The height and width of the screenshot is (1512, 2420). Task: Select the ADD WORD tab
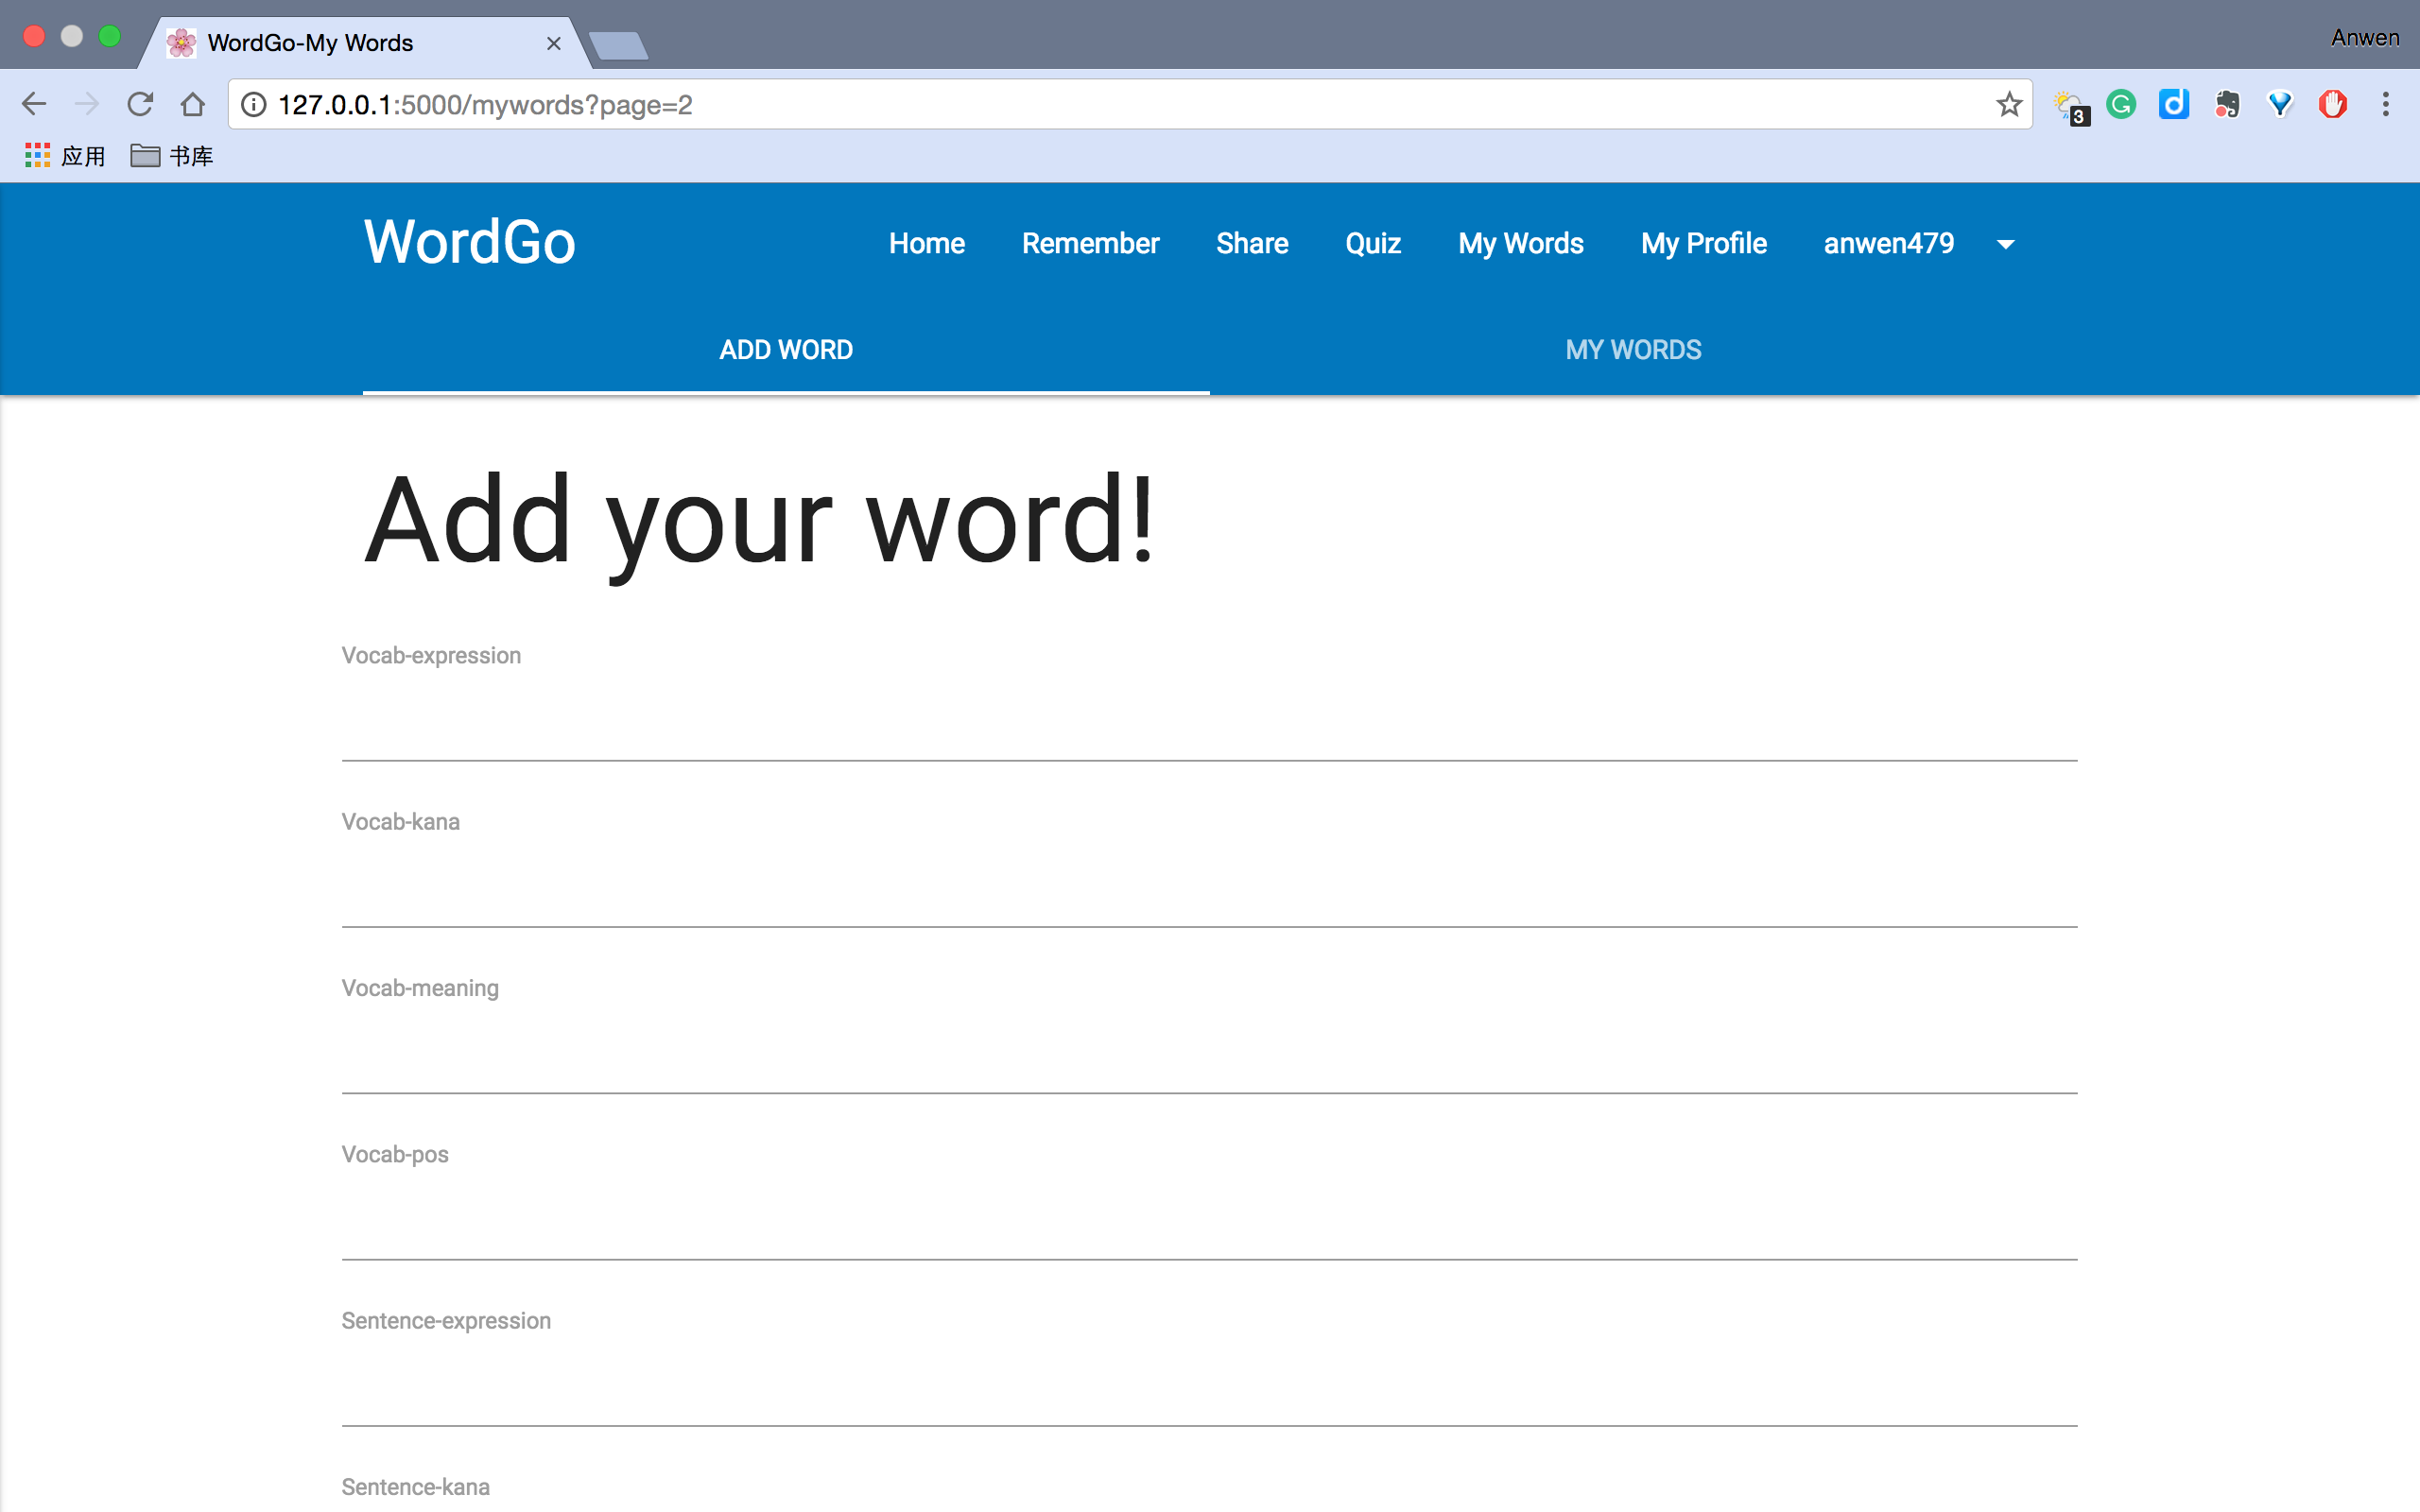786,350
